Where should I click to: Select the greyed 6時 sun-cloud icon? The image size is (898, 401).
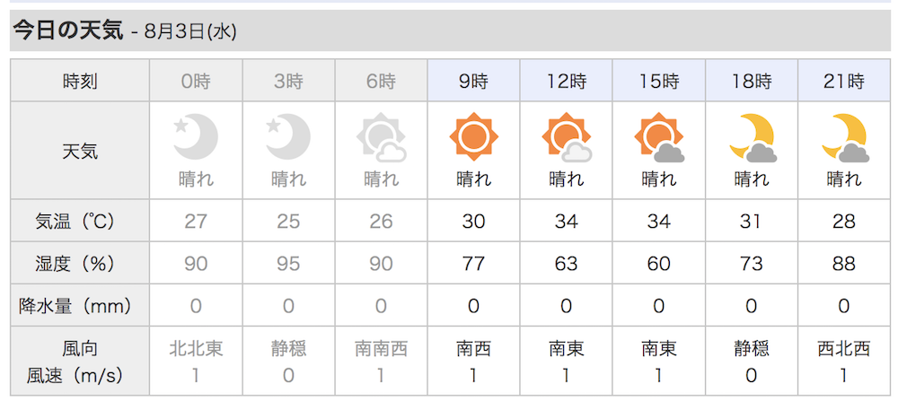click(382, 138)
